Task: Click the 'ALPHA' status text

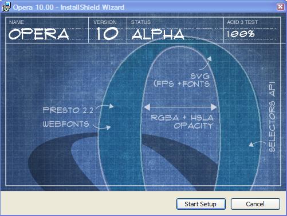Action: 158,34
